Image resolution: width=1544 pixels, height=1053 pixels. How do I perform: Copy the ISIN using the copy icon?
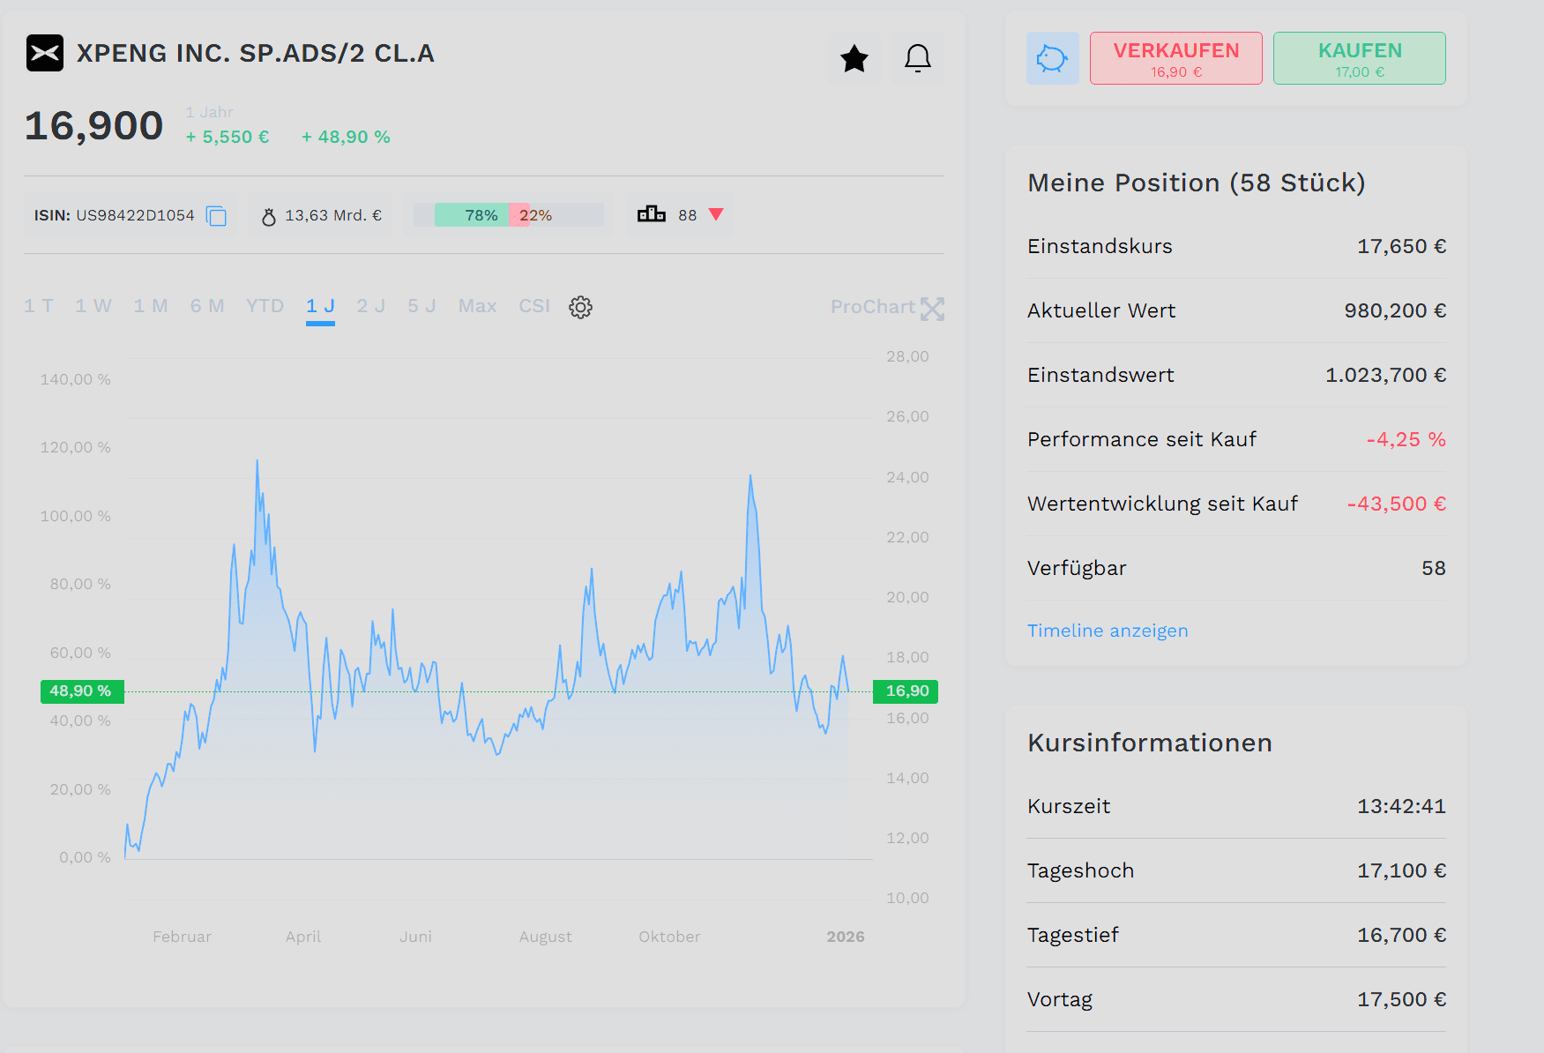(x=216, y=216)
